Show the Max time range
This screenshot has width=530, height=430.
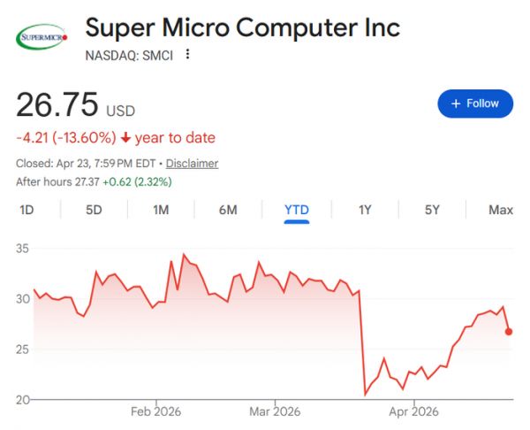[501, 210]
